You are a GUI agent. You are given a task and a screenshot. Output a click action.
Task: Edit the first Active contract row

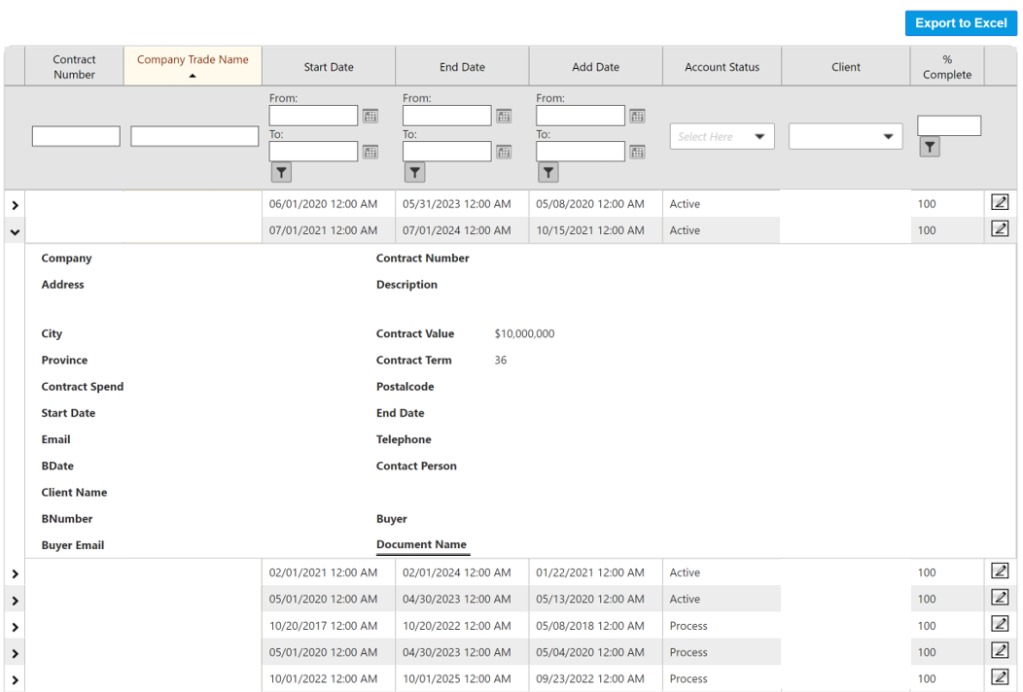(1000, 203)
